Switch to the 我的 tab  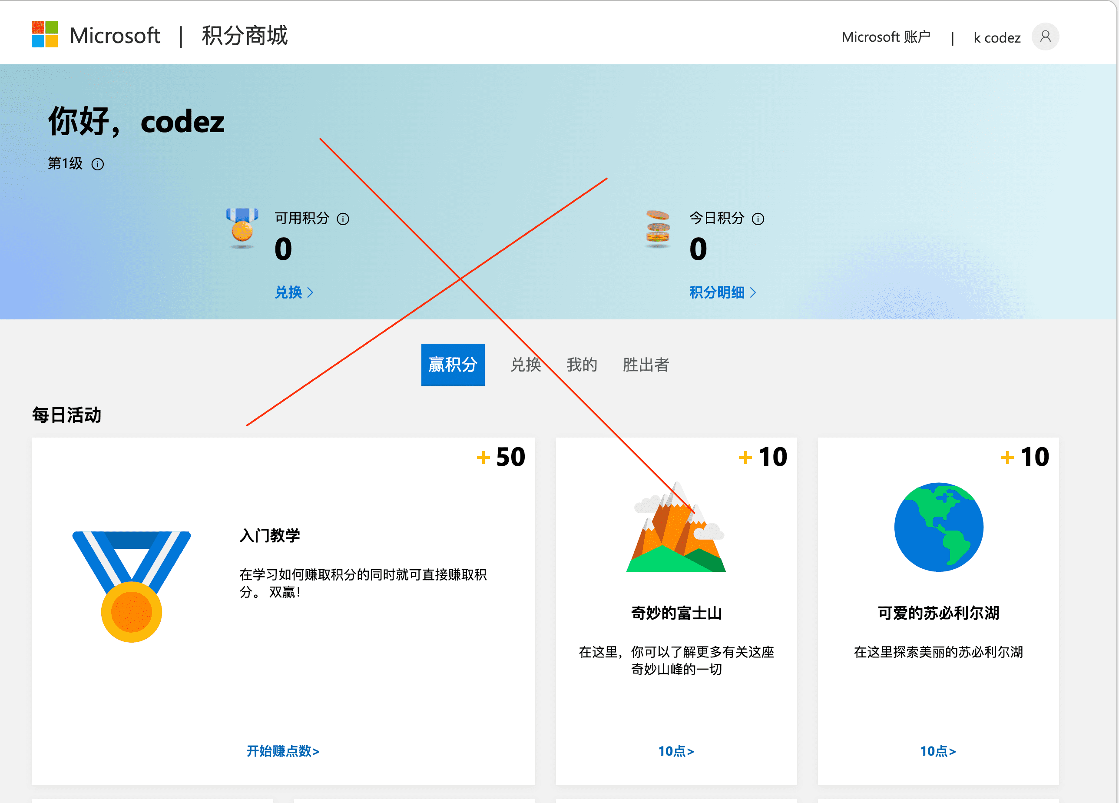[x=582, y=365]
